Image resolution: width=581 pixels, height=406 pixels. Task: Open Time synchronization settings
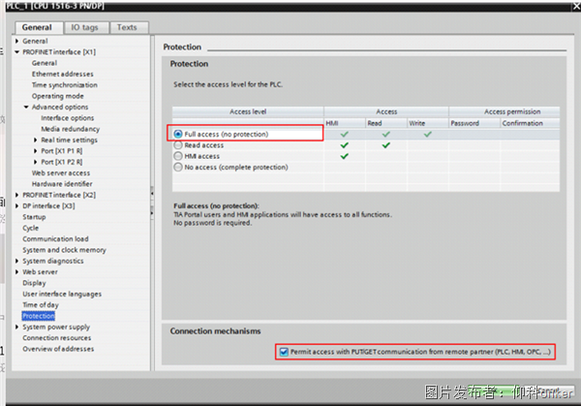[65, 85]
